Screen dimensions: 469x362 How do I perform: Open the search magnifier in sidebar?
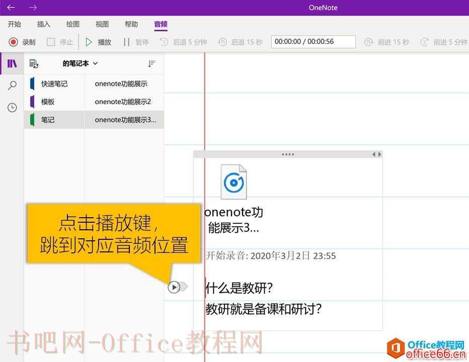coord(12,85)
